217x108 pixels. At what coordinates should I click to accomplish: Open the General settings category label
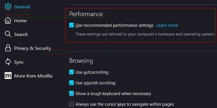pyautogui.click(x=22, y=7)
